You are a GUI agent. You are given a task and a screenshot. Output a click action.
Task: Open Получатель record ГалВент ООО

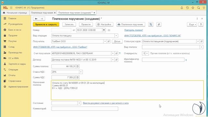(109, 41)
